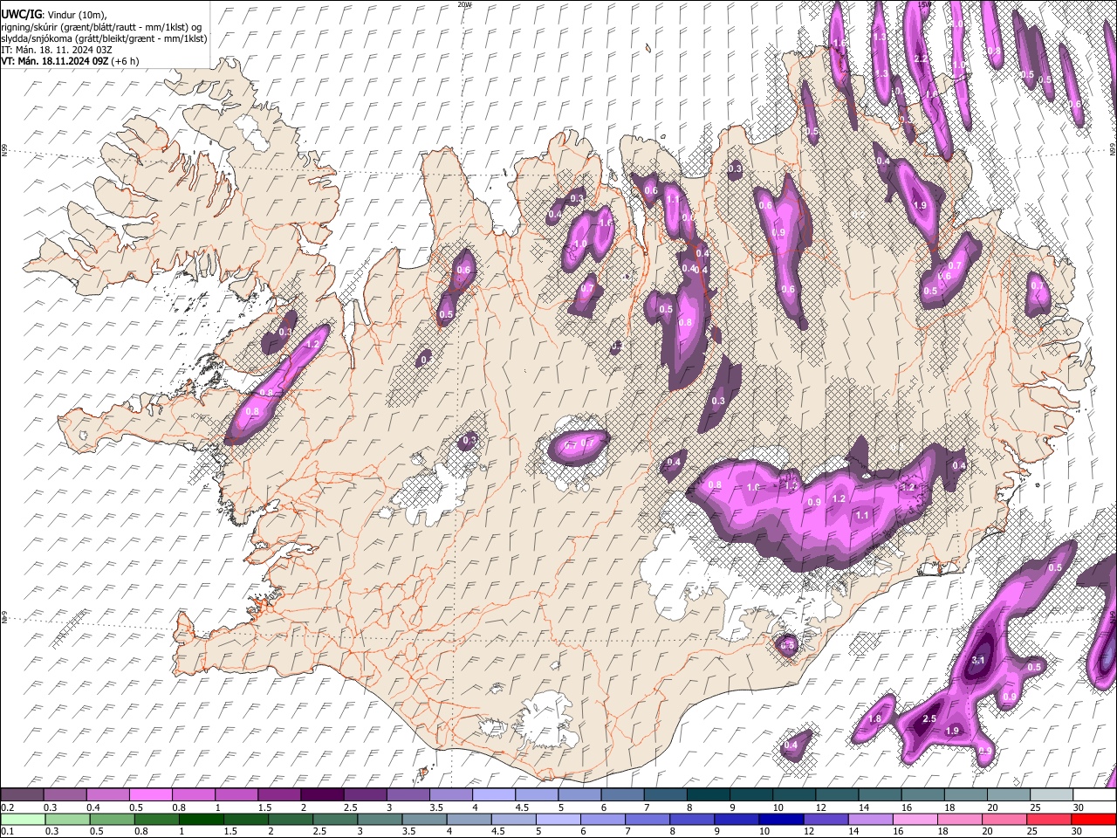Click the '30' label in the lower legend row
Screen dimensions: 1117x838
point(1077,831)
